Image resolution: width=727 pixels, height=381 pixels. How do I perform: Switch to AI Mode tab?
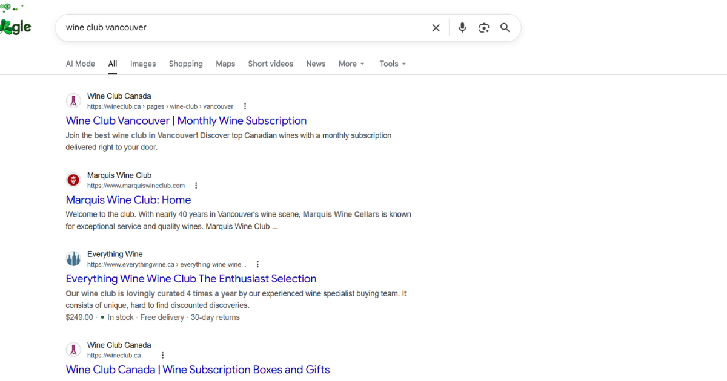(x=81, y=63)
